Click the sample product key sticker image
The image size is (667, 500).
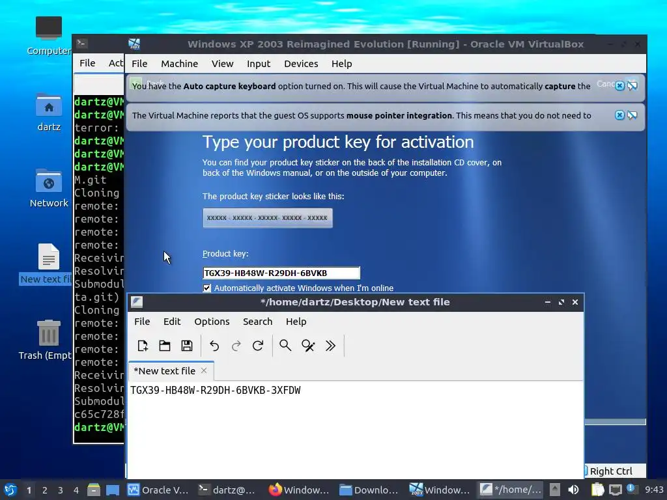tap(268, 217)
